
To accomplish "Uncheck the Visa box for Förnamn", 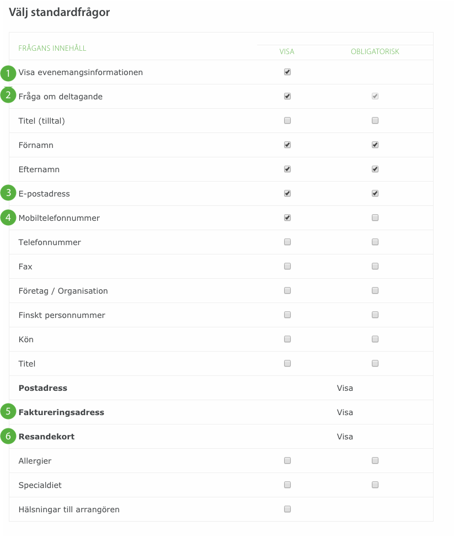I will [x=287, y=145].
